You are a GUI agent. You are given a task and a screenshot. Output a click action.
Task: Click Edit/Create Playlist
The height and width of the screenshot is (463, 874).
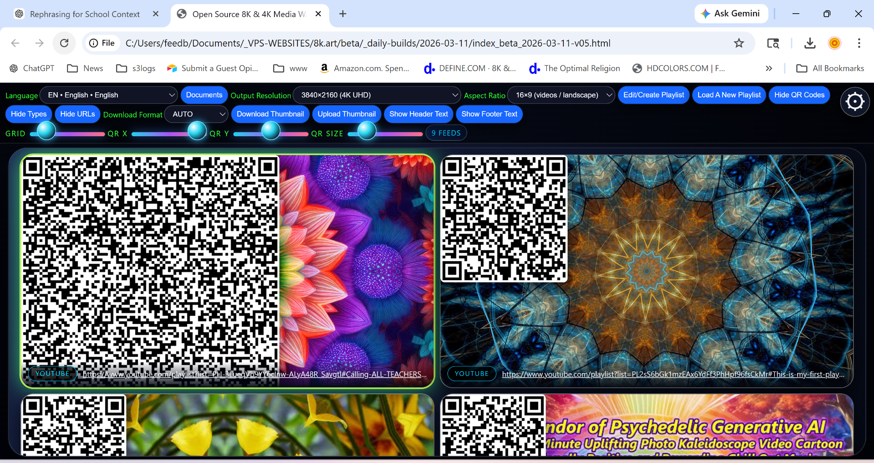coord(653,95)
